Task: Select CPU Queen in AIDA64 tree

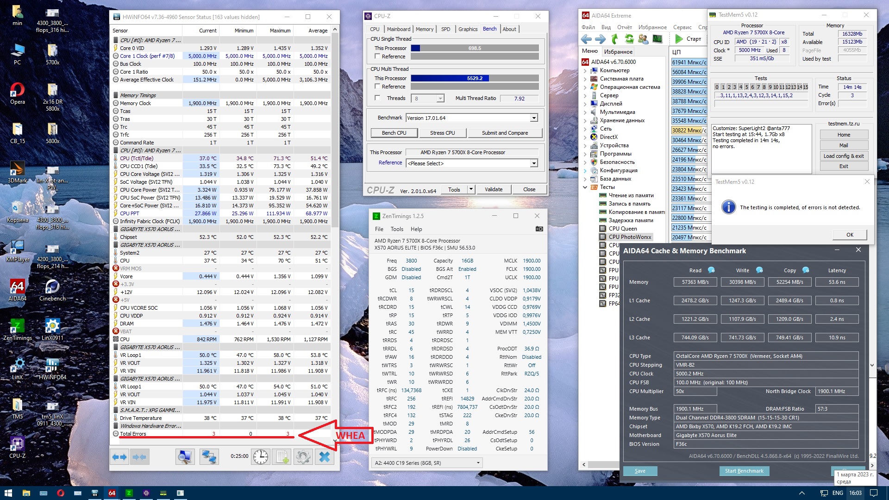Action: pyautogui.click(x=622, y=229)
